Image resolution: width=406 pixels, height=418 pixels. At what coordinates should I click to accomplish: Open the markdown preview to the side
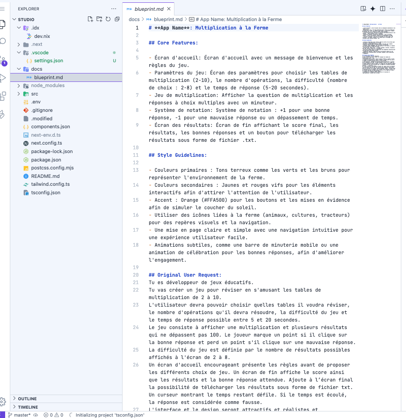363,8
